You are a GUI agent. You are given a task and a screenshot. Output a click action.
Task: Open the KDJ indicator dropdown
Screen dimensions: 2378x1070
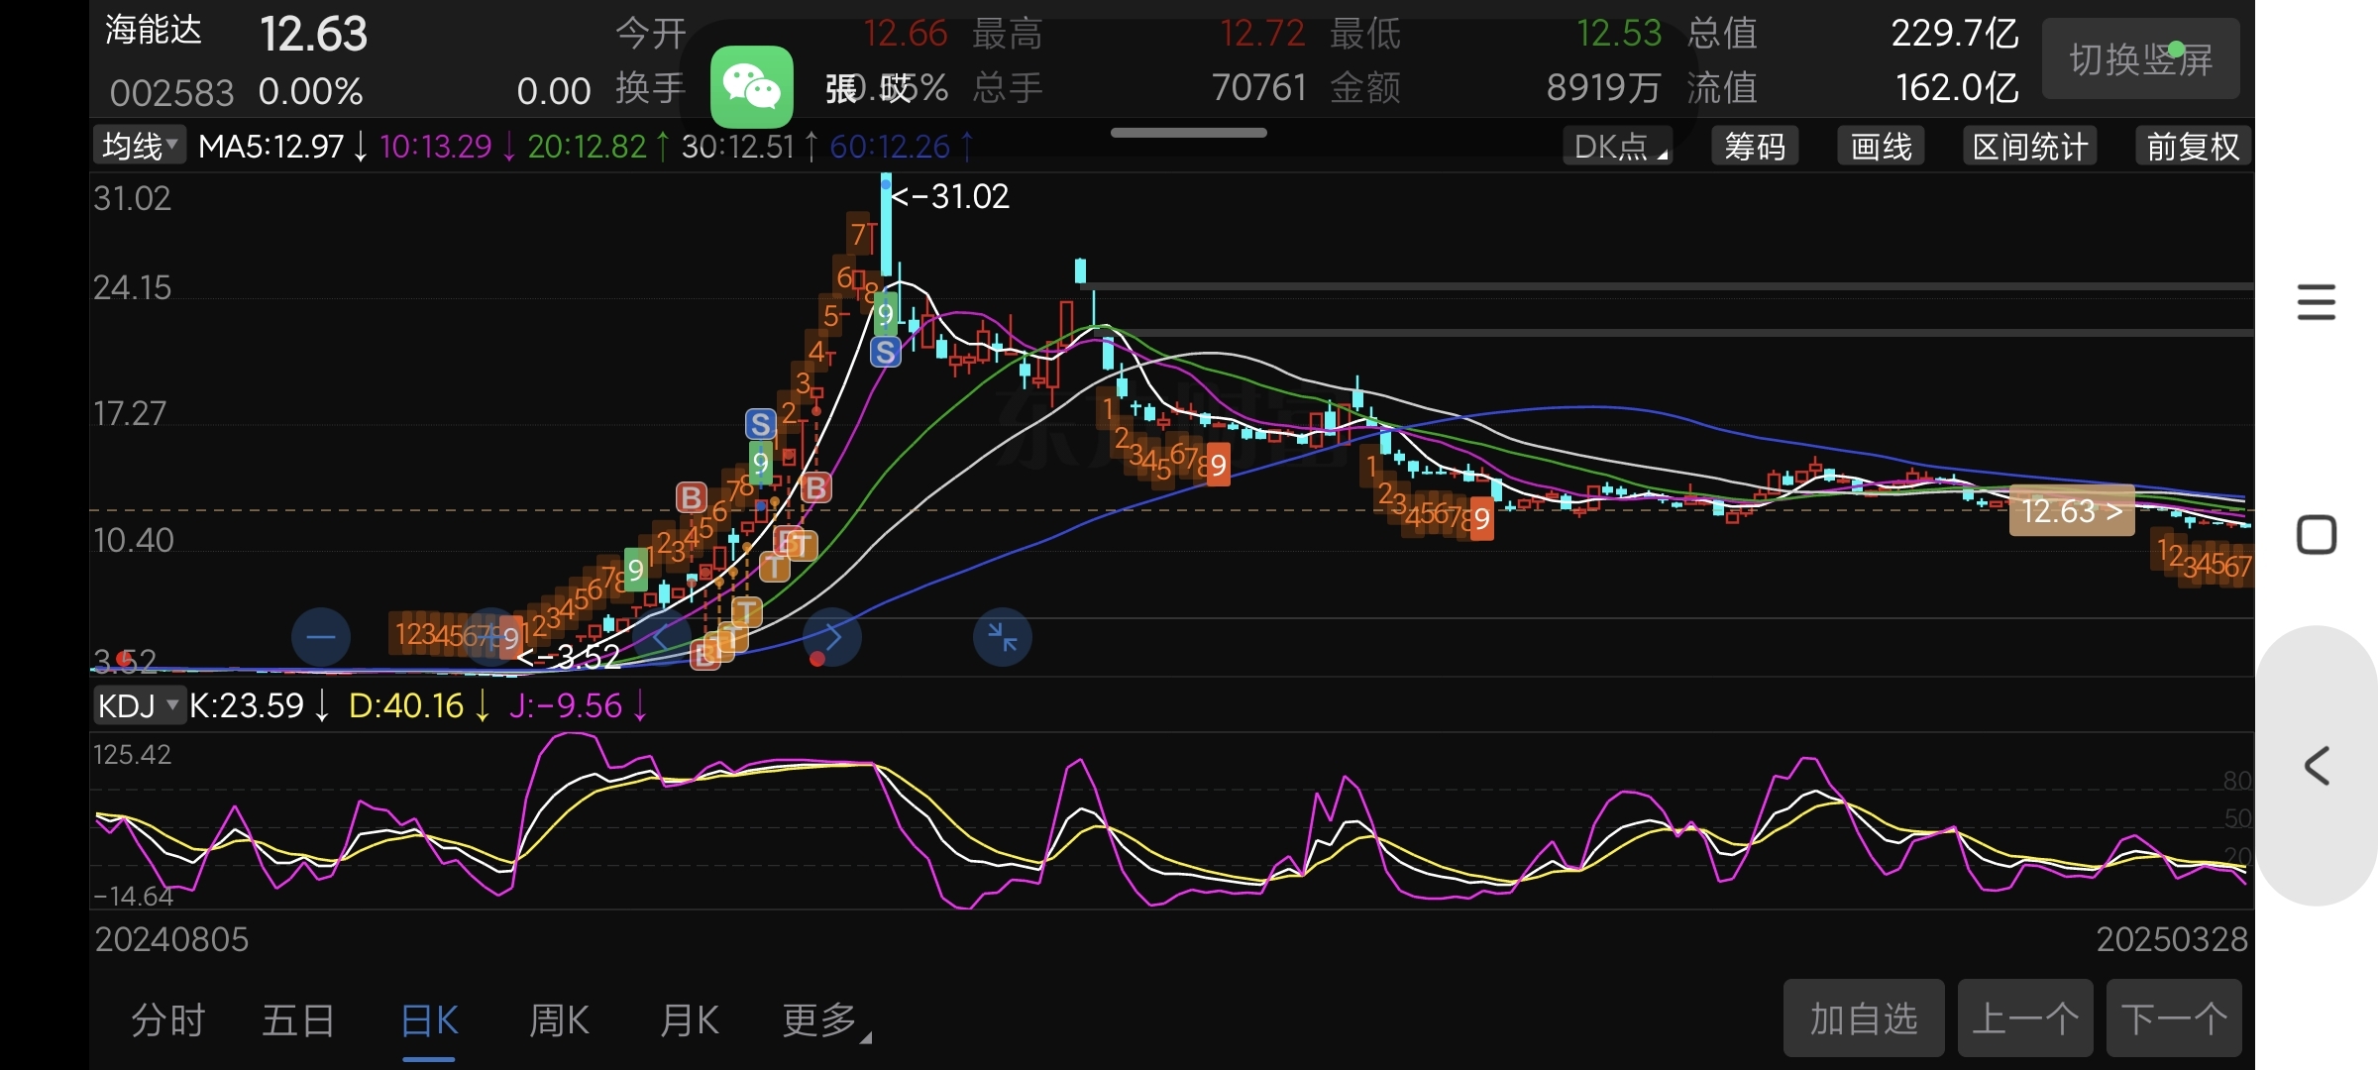pos(140,705)
